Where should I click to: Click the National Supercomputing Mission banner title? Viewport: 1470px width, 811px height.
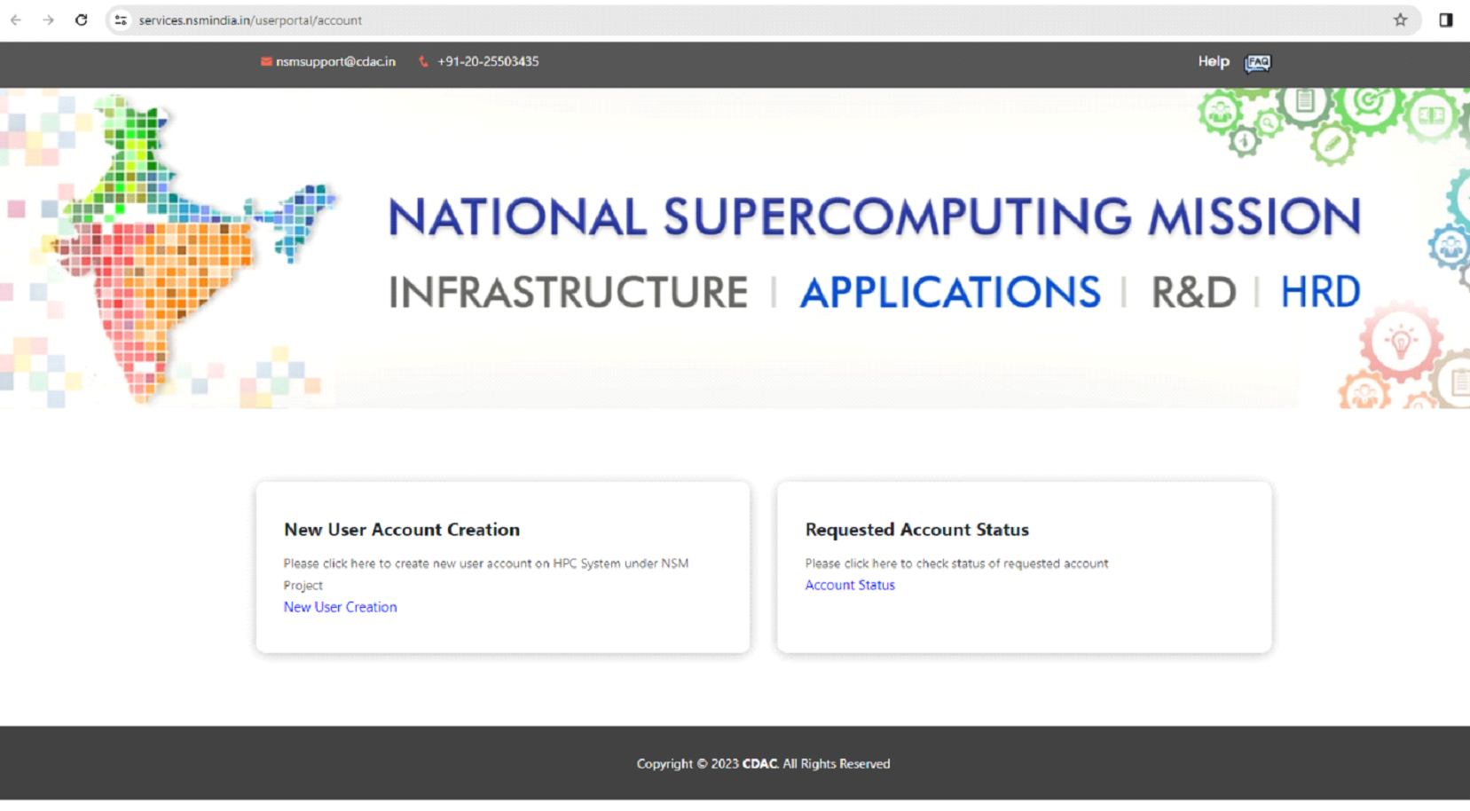coord(874,217)
